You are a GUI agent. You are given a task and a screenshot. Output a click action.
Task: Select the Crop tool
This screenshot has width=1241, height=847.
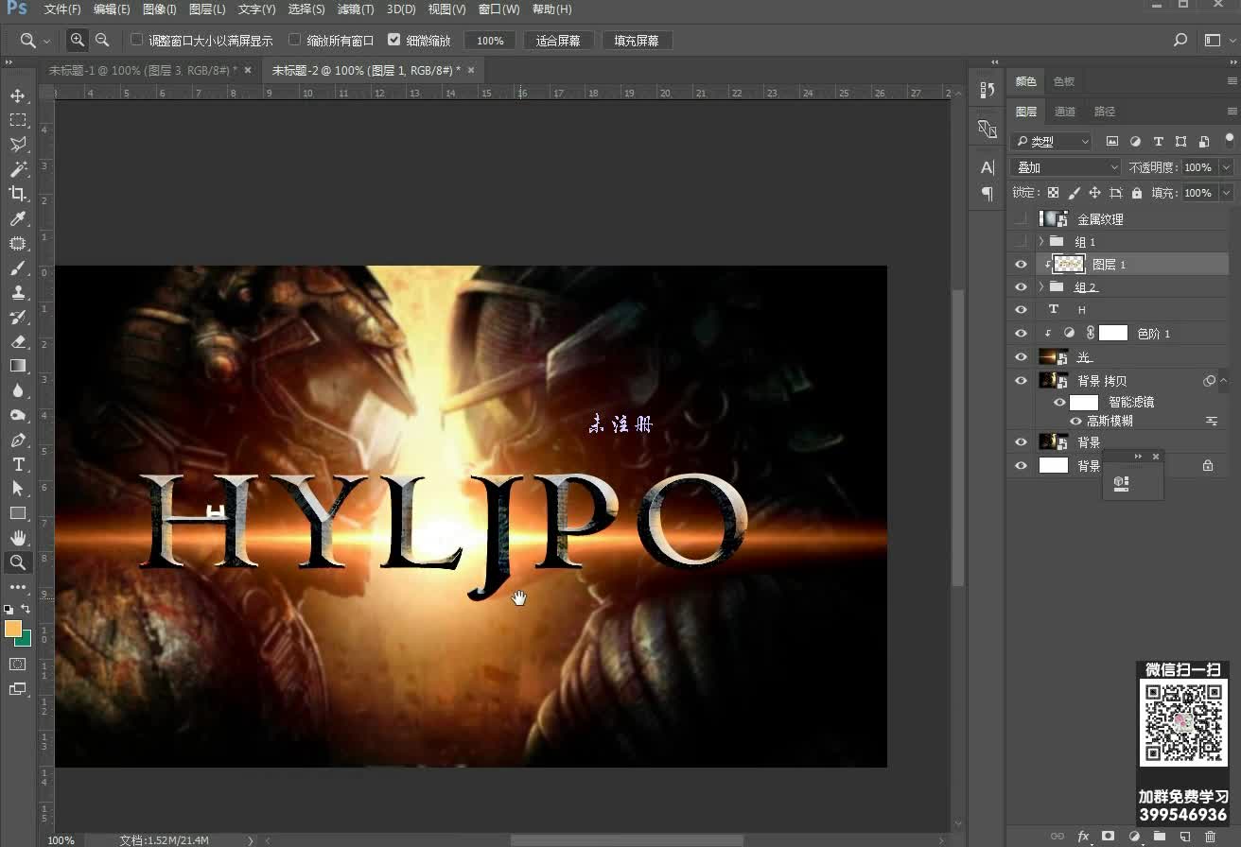[x=17, y=194]
